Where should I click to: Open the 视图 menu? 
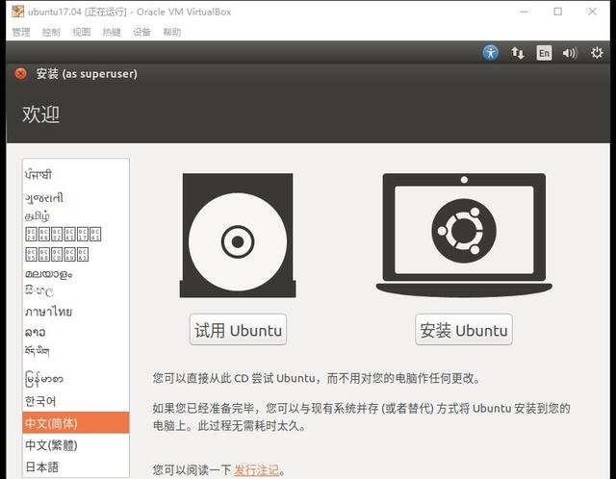pyautogui.click(x=81, y=32)
